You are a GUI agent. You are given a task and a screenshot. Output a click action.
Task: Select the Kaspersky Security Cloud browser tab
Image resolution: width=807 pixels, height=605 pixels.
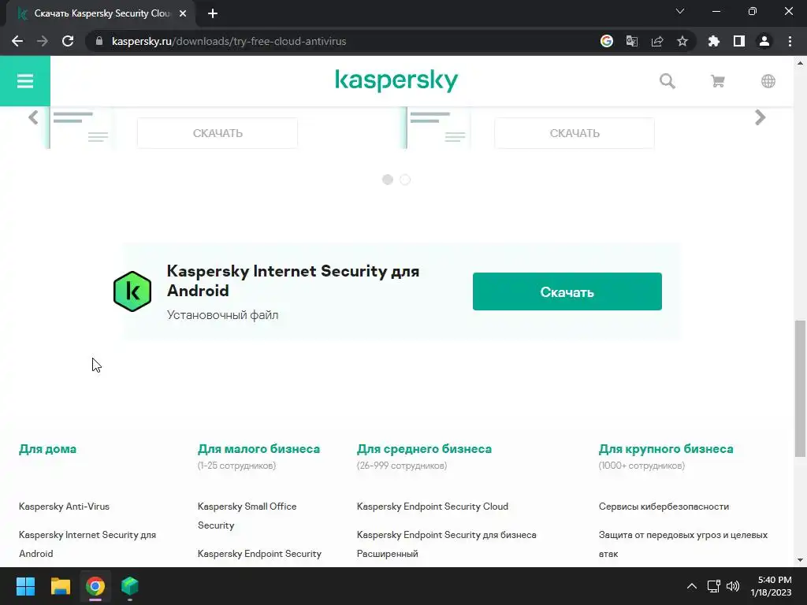pyautogui.click(x=102, y=13)
